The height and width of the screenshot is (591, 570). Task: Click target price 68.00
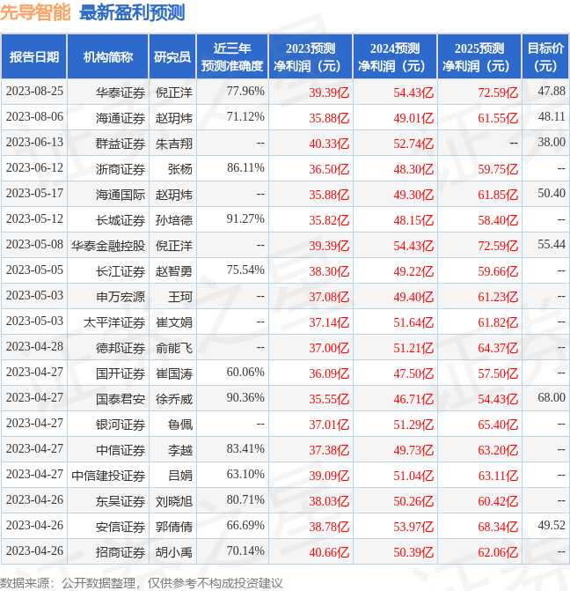pos(552,397)
